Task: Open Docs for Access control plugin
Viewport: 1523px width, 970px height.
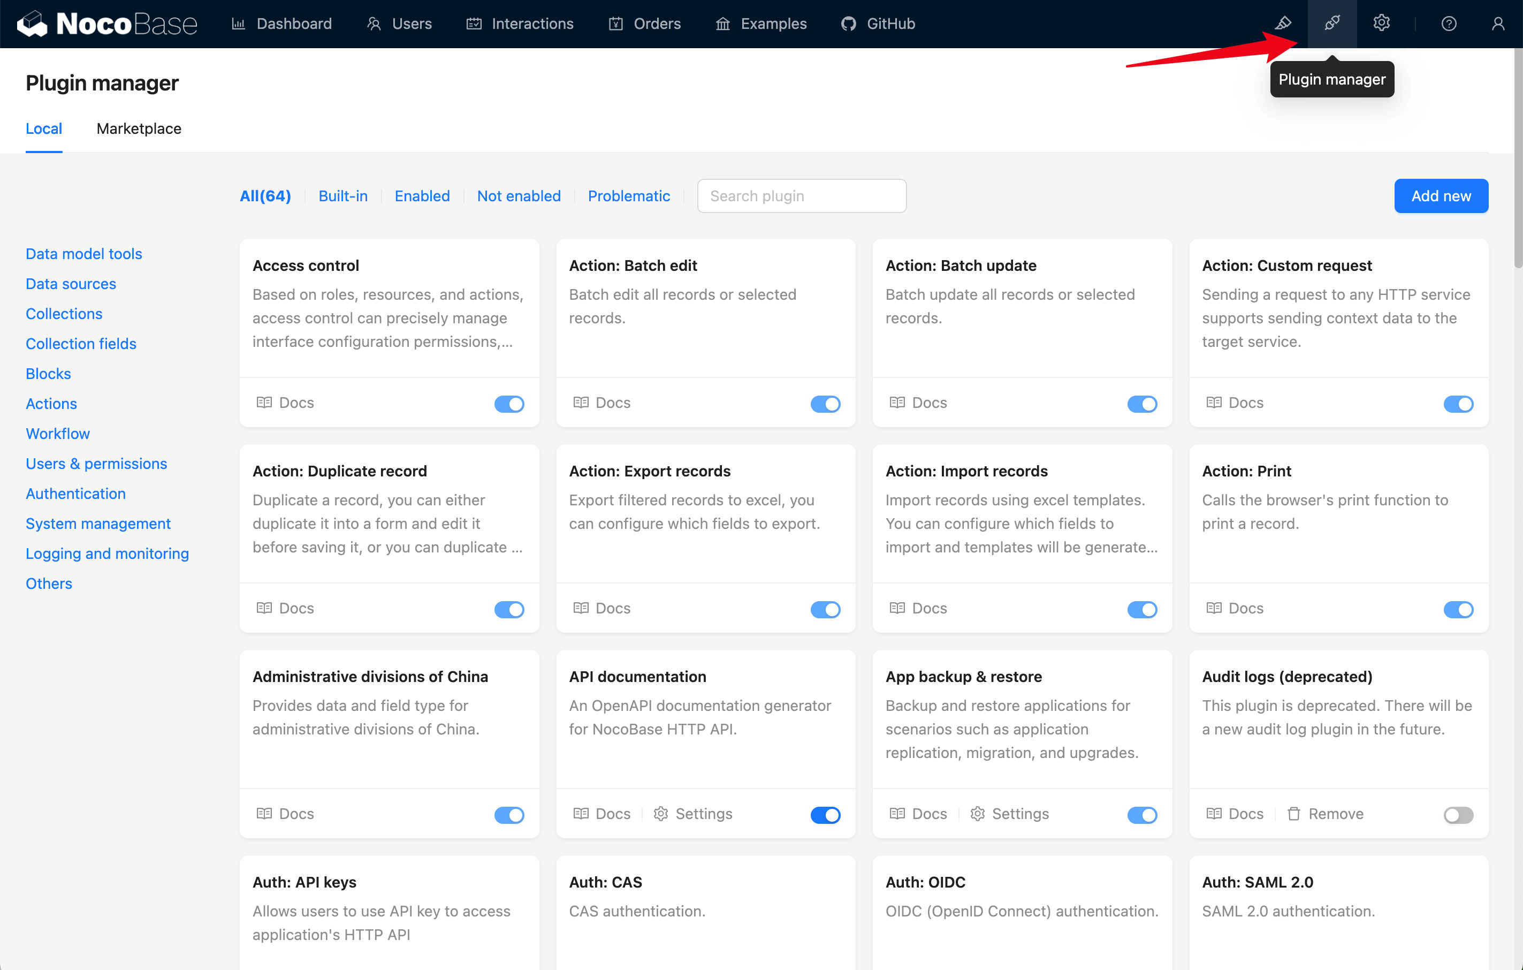Action: (285, 403)
